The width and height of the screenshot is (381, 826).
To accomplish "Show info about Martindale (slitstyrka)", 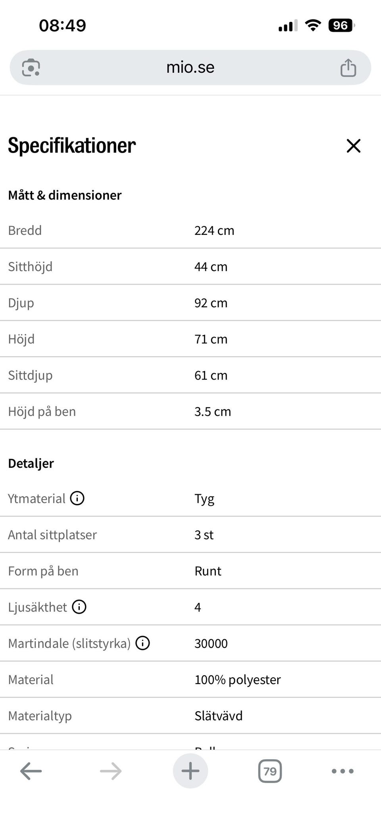I will point(142,643).
